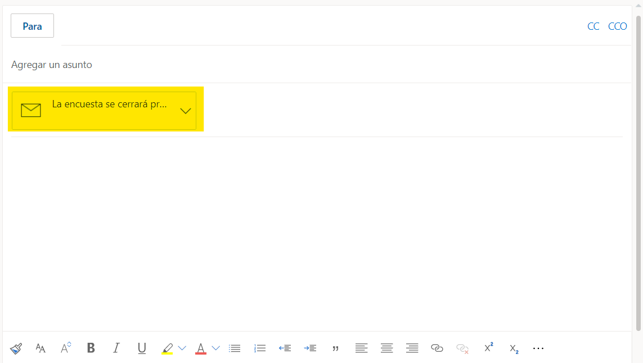Expand the attached message chevron
This screenshot has height=363, width=643.
click(186, 111)
